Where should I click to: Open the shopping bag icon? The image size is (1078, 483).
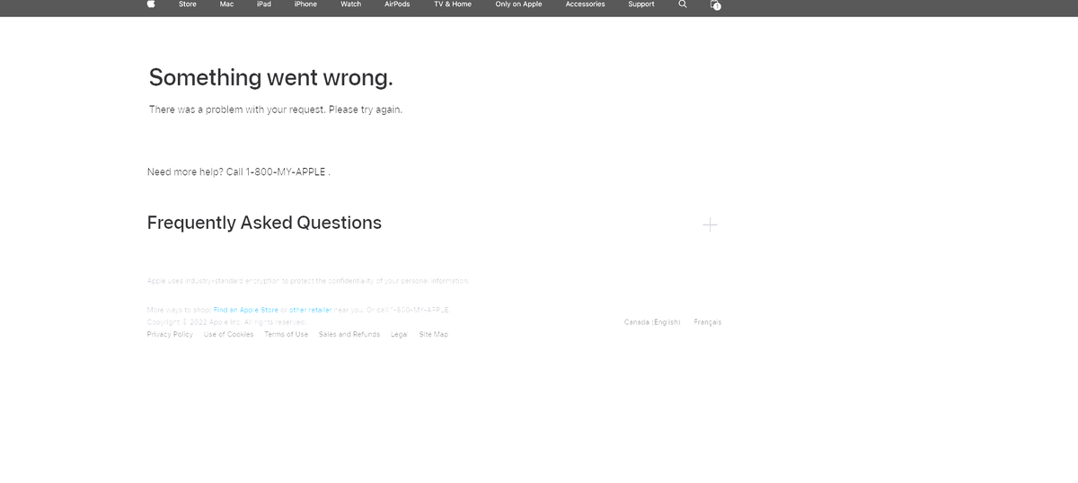pos(715,4)
